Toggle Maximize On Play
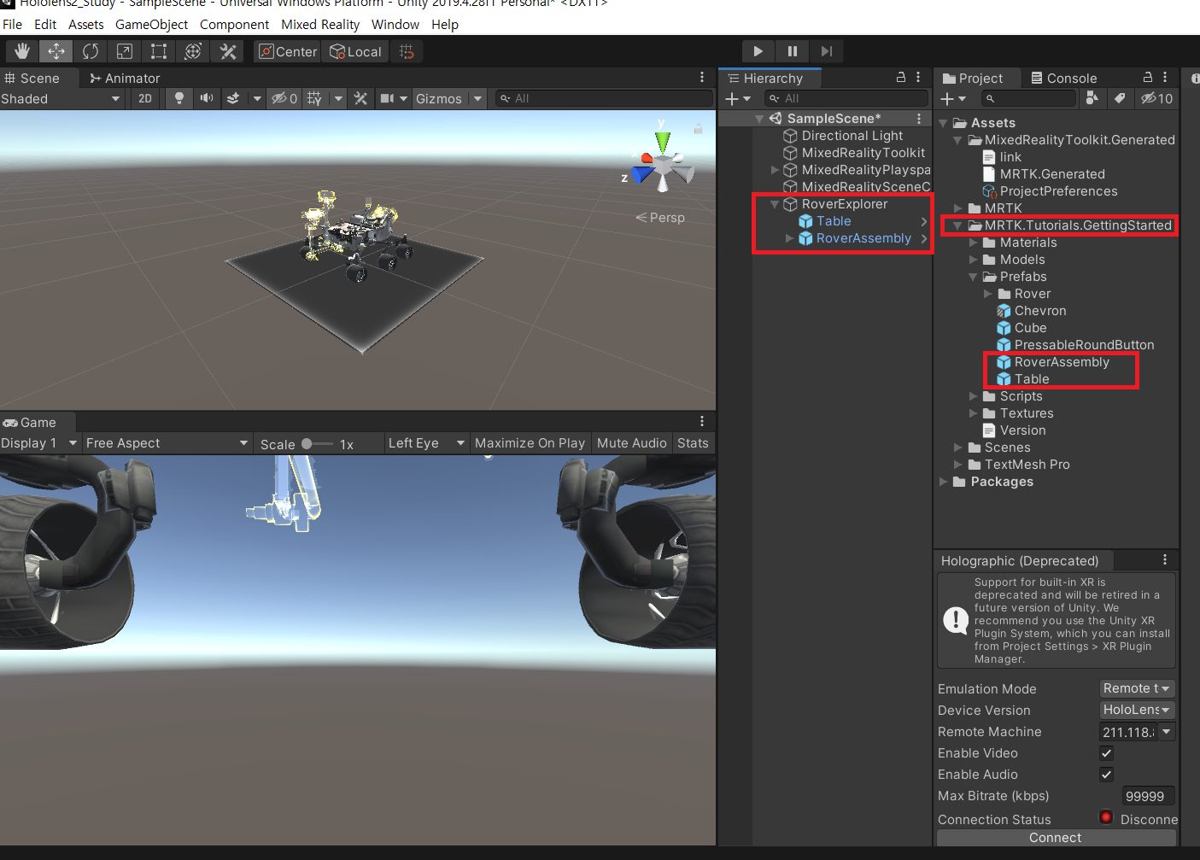Screen dimensions: 1200x860 (530, 442)
